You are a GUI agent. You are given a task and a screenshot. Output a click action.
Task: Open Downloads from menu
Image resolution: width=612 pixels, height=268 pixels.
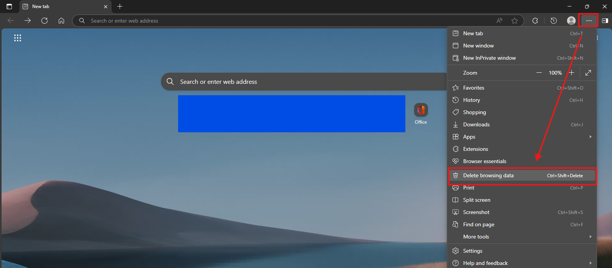522,124
